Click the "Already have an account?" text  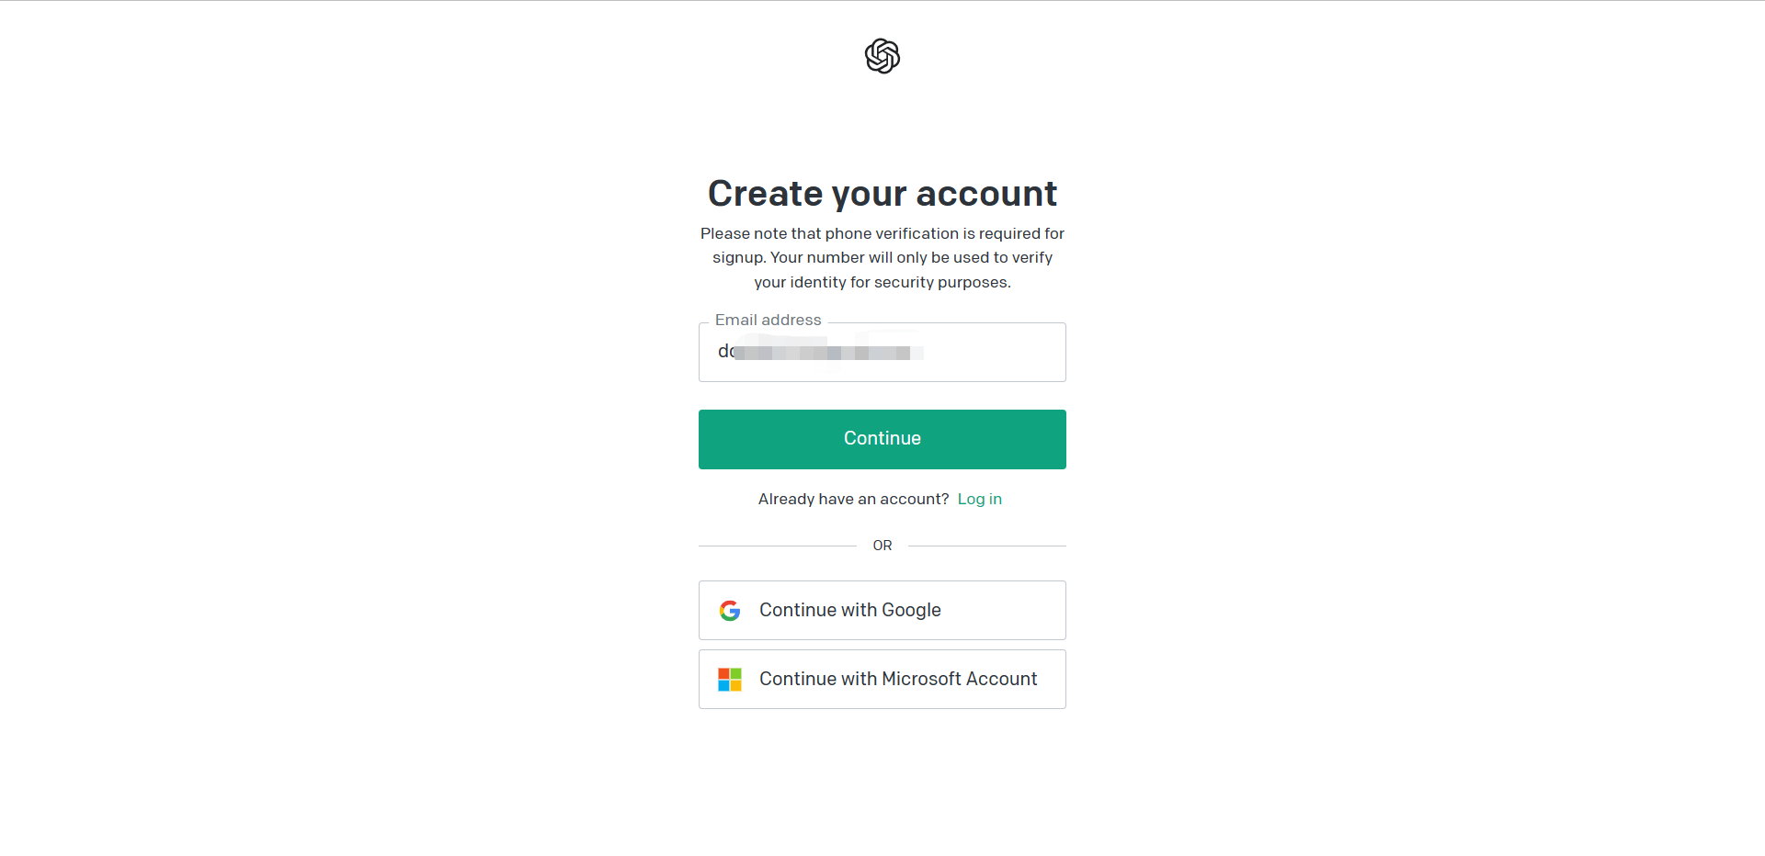coord(853,499)
